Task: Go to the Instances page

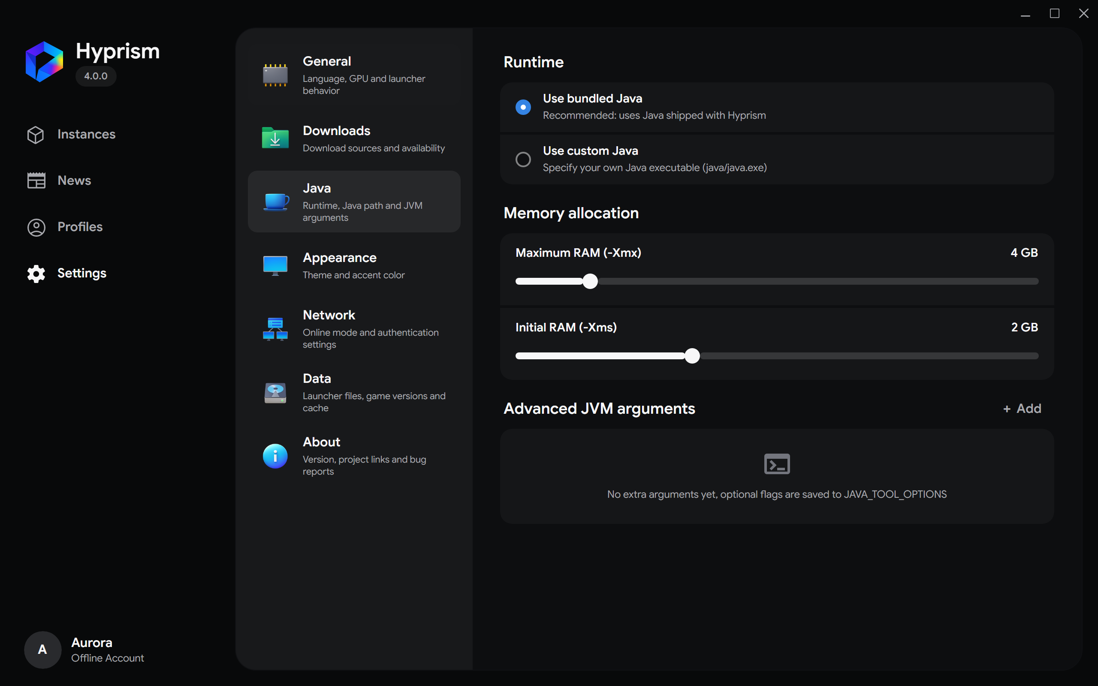Action: click(x=71, y=135)
